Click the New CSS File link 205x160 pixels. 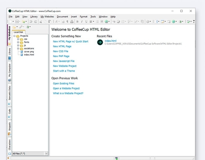tap(61, 51)
